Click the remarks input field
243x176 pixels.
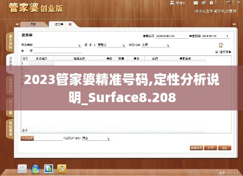(x=57, y=51)
